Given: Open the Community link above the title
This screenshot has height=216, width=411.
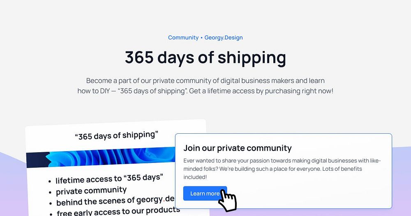Looking at the screenshot, I should pyautogui.click(x=183, y=37).
